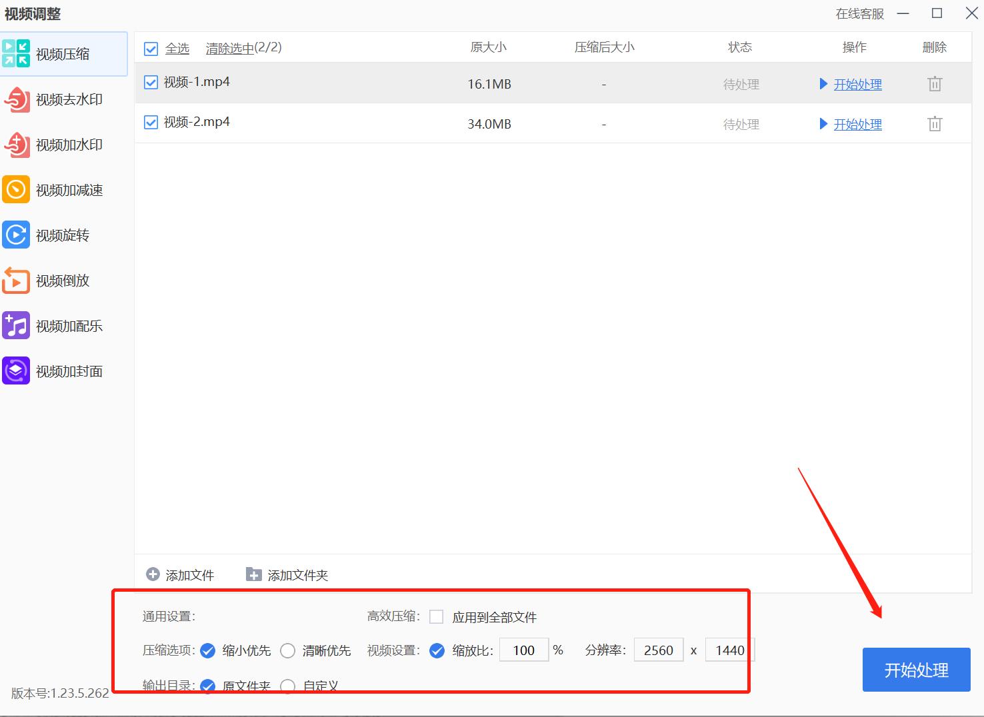The height and width of the screenshot is (717, 984).
Task: Click 清除选中 to clear selection
Action: (x=229, y=47)
